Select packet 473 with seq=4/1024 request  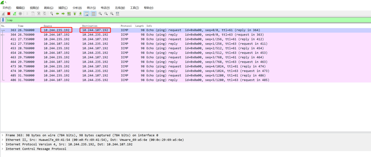click(x=185, y=66)
